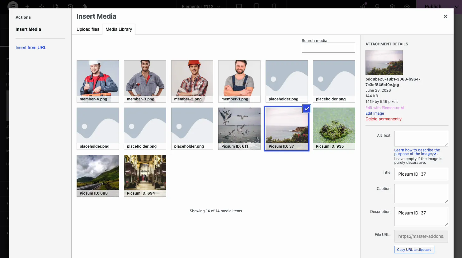Click Delete permanently link
The height and width of the screenshot is (258, 462).
[384, 119]
